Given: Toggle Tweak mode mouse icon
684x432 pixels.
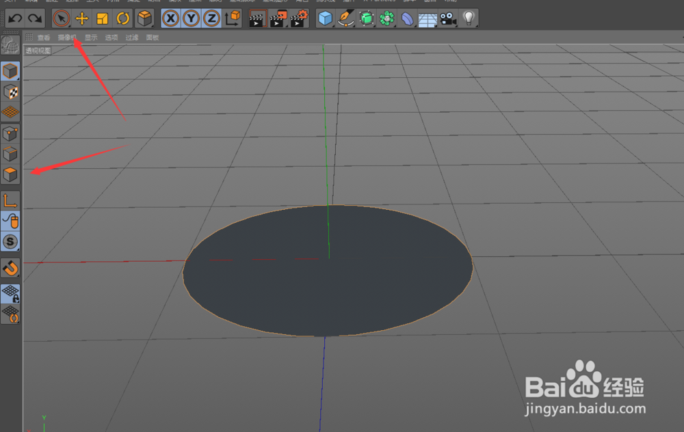Looking at the screenshot, I should (x=10, y=221).
